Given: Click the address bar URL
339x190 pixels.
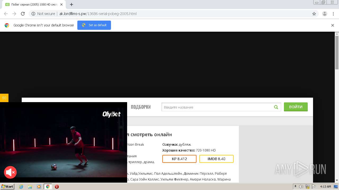Looking at the screenshot, I should [x=98, y=14].
